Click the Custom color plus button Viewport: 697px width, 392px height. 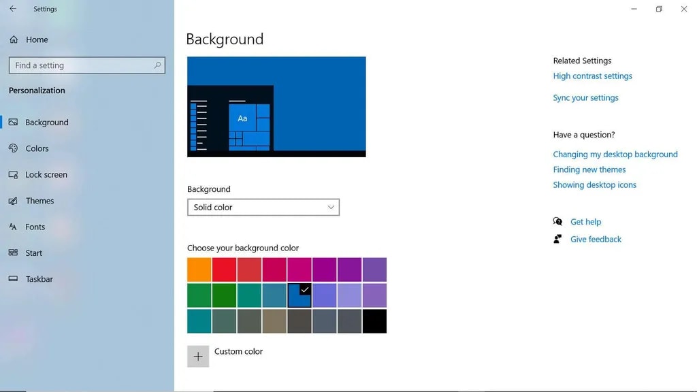click(x=198, y=356)
